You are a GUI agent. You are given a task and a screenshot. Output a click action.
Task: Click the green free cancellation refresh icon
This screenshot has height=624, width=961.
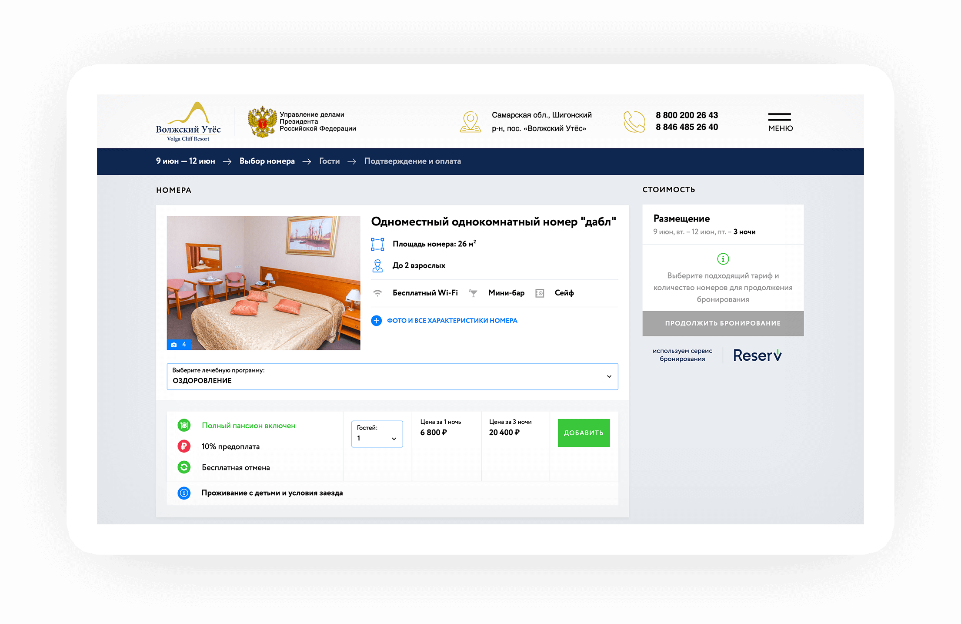(x=184, y=467)
